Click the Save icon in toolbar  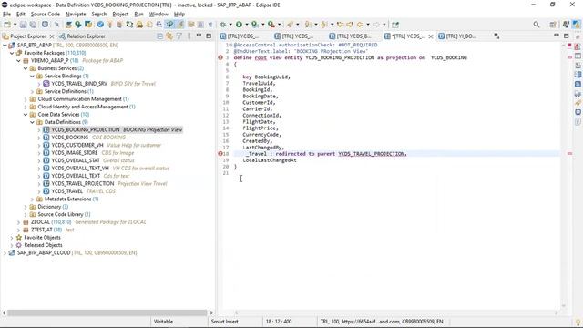24,25
